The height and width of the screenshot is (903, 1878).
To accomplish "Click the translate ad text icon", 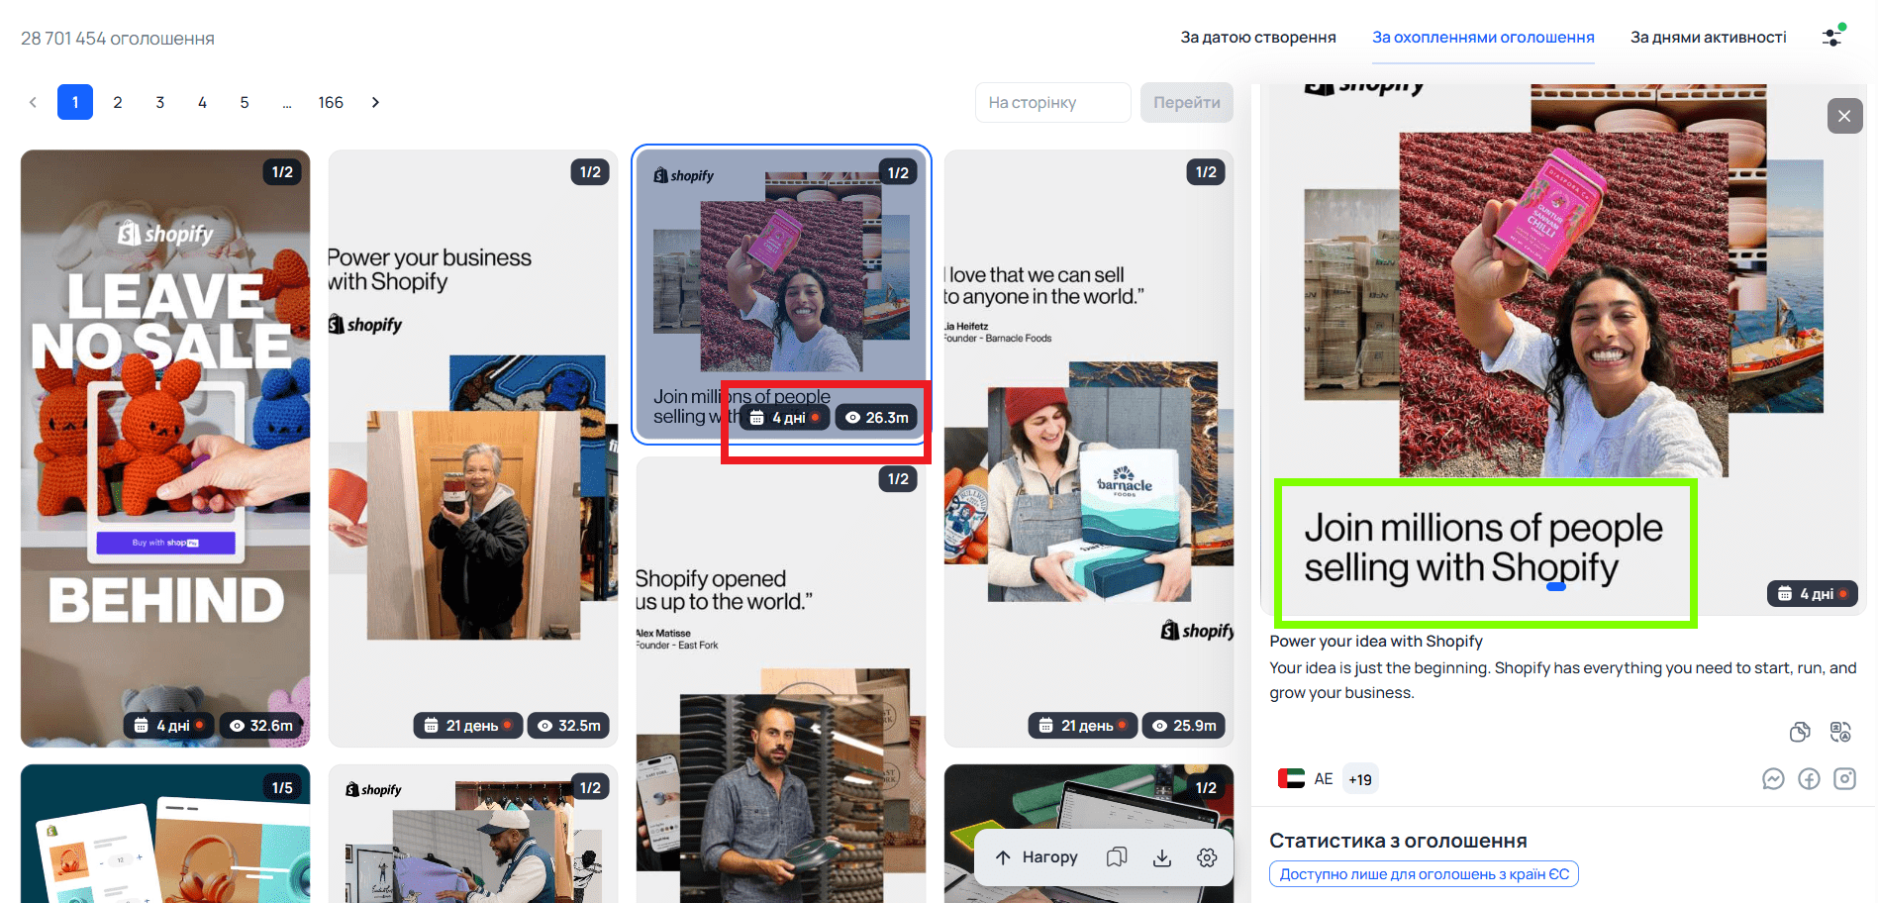I will [x=1840, y=732].
